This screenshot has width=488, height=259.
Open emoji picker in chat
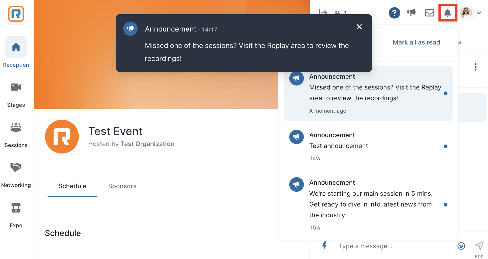pyautogui.click(x=461, y=246)
